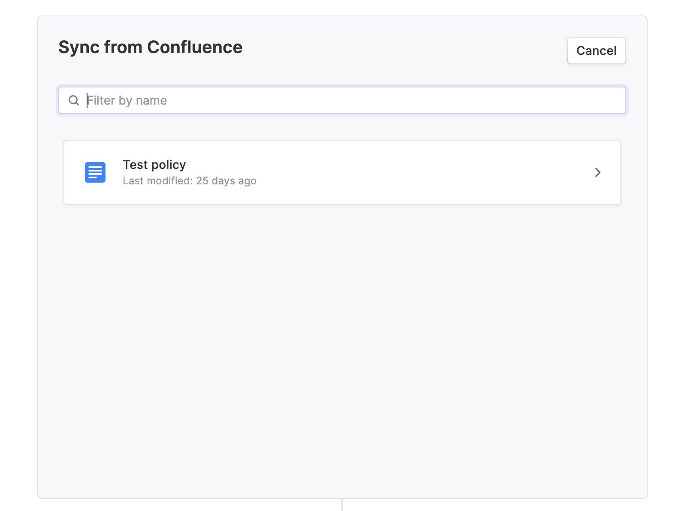The image size is (682, 511).
Task: Select the Test policy title text
Action: click(x=154, y=165)
